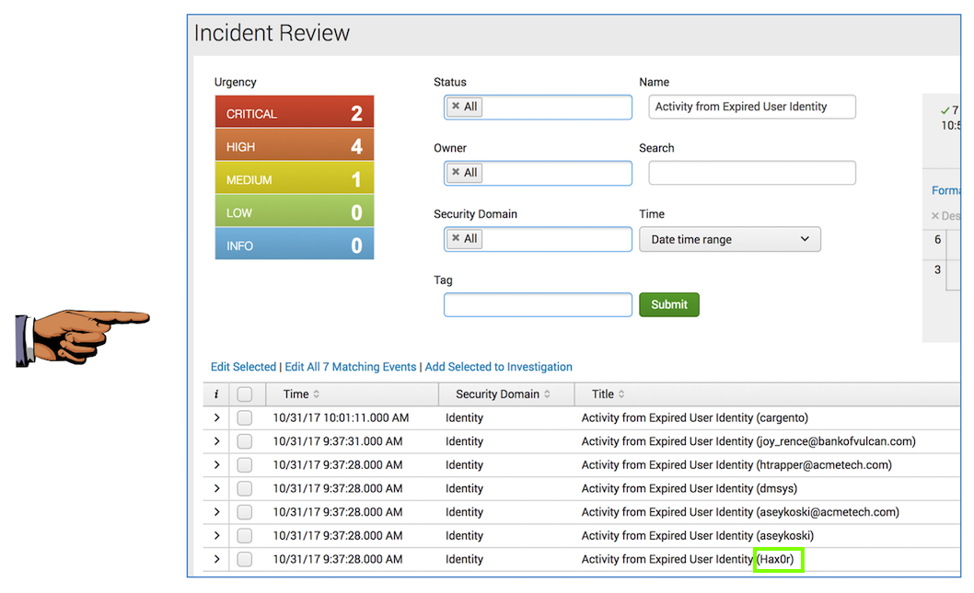Remove the All tag in Security Domain filter
Image resolution: width=974 pixels, height=593 pixels.
pos(456,239)
